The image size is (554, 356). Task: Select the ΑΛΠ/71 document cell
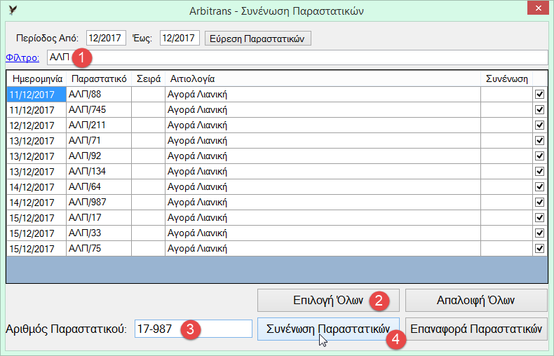click(x=99, y=141)
